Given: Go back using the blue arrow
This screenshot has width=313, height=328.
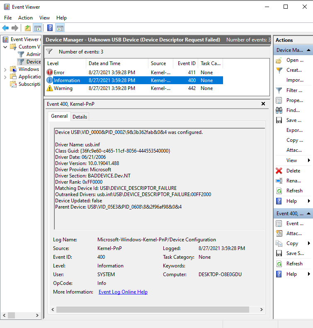Looking at the screenshot, I should (5, 28).
